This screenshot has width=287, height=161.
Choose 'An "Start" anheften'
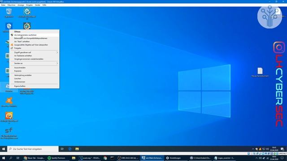click(35, 42)
